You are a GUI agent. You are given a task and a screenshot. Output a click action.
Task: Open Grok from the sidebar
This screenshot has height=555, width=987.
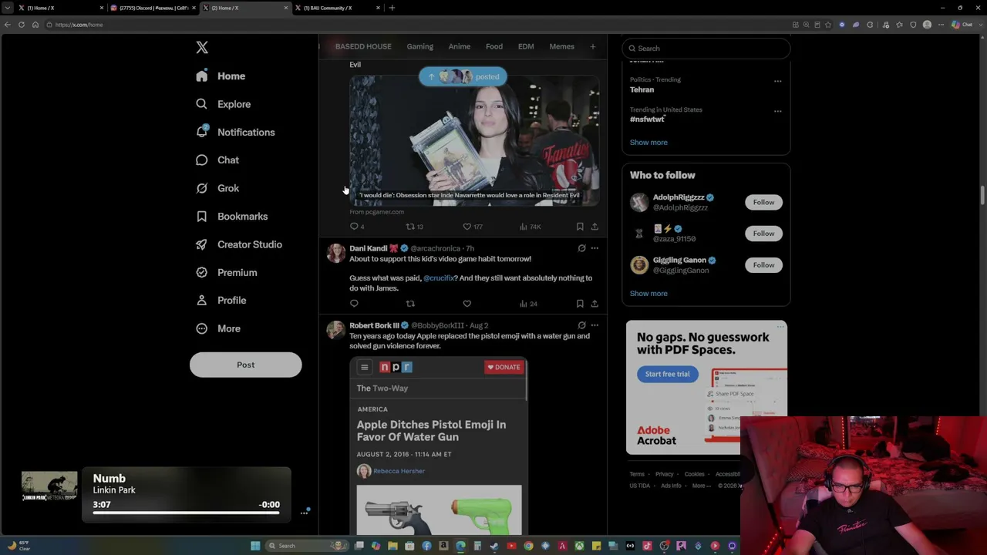217,188
